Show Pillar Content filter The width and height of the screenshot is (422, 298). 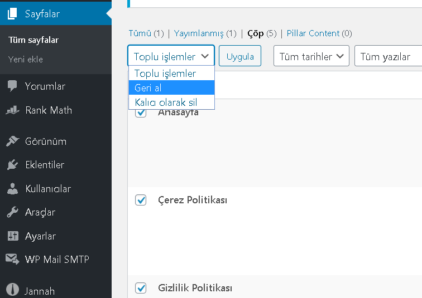(313, 33)
